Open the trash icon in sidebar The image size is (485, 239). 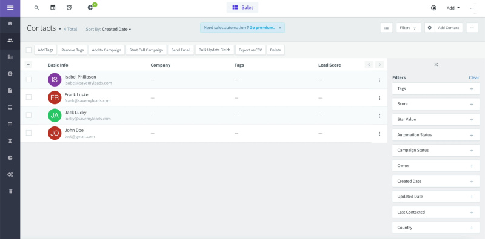click(10, 191)
